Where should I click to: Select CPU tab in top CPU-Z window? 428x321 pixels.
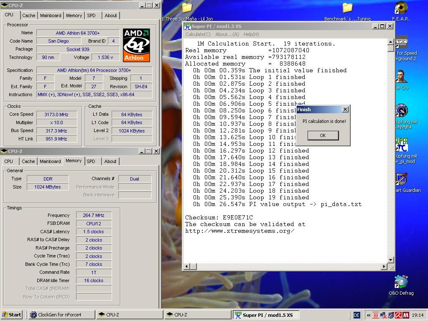(x=9, y=15)
